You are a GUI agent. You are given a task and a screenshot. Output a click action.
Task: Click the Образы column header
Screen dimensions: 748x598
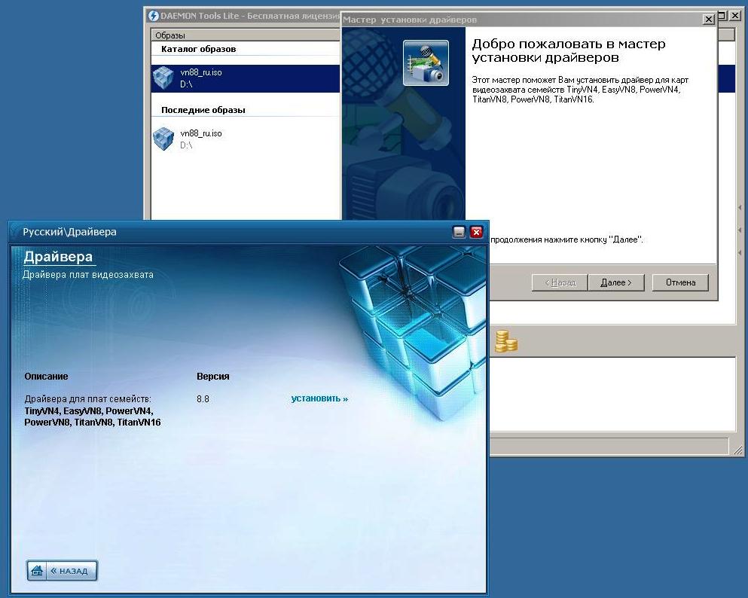tap(170, 35)
